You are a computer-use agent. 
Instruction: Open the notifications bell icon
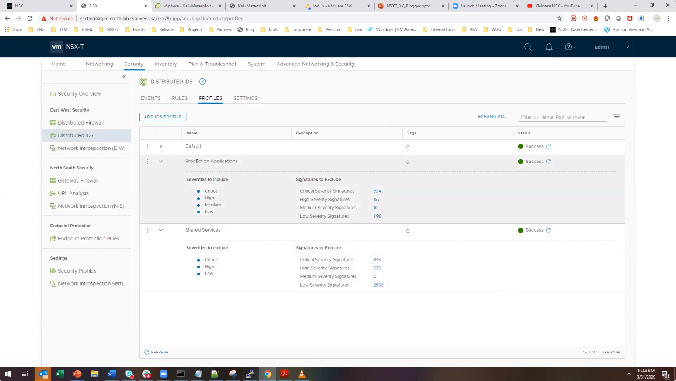tap(549, 47)
